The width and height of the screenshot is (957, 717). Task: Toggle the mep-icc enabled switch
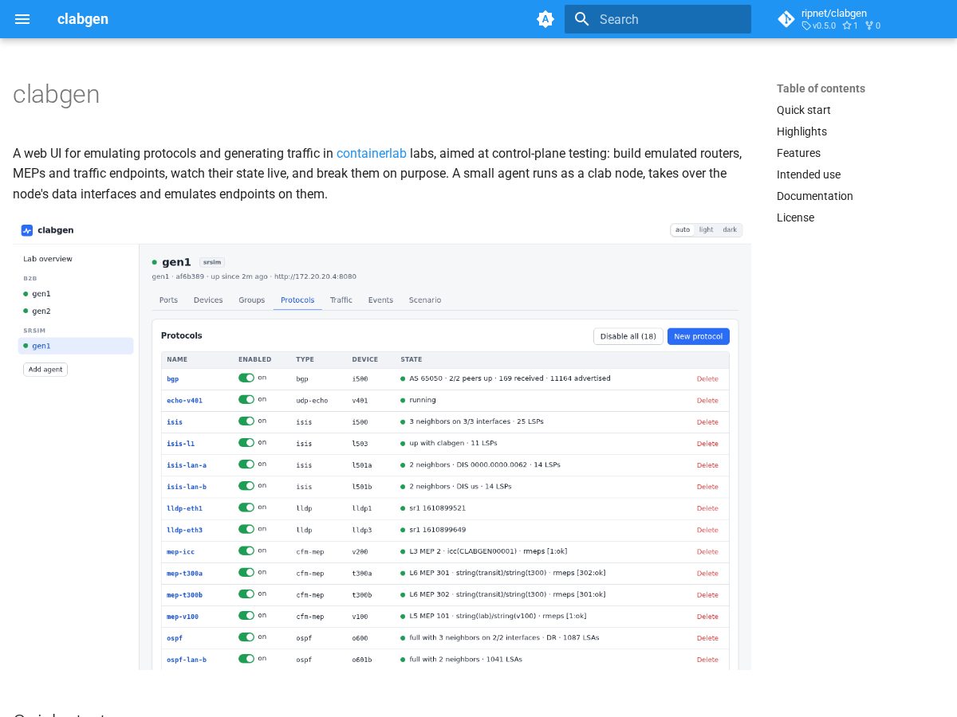(246, 550)
